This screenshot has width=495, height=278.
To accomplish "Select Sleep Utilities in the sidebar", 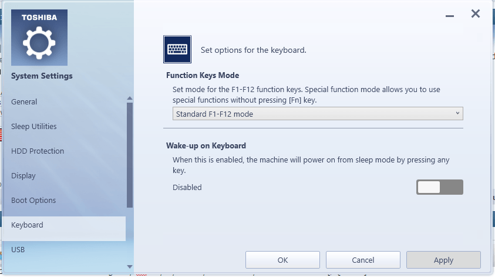I will 34,127.
